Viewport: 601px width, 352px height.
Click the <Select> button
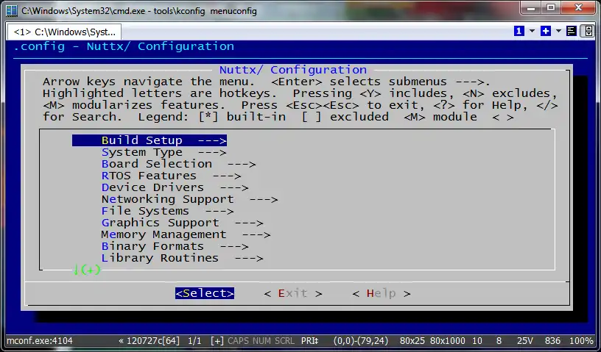click(x=205, y=293)
